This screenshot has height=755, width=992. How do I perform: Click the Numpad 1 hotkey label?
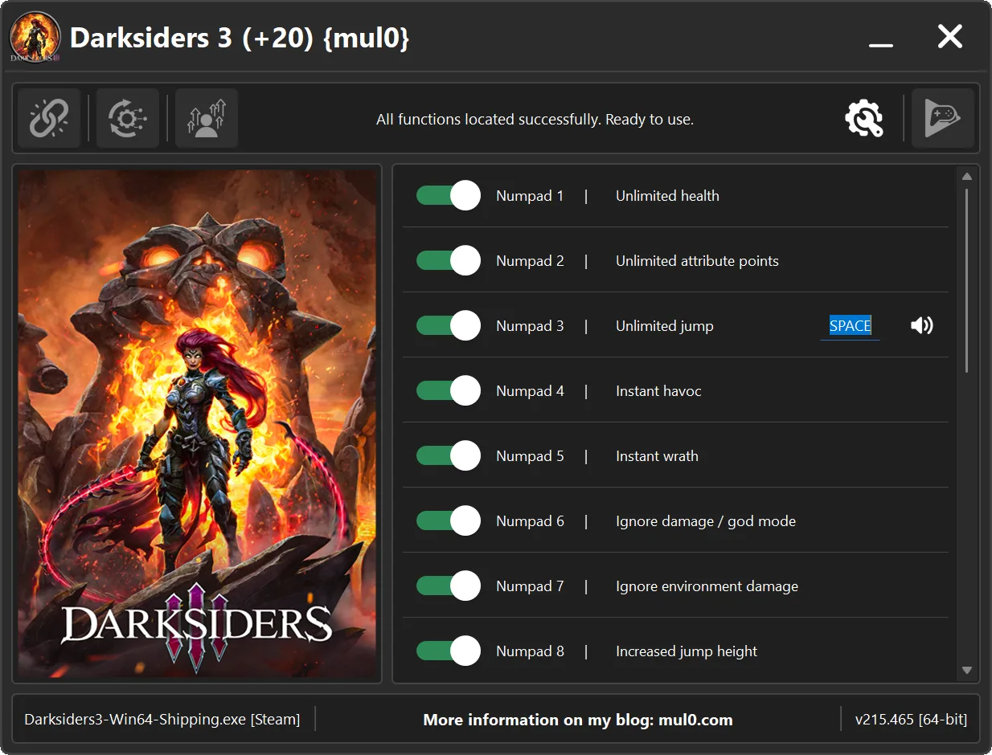pos(530,196)
